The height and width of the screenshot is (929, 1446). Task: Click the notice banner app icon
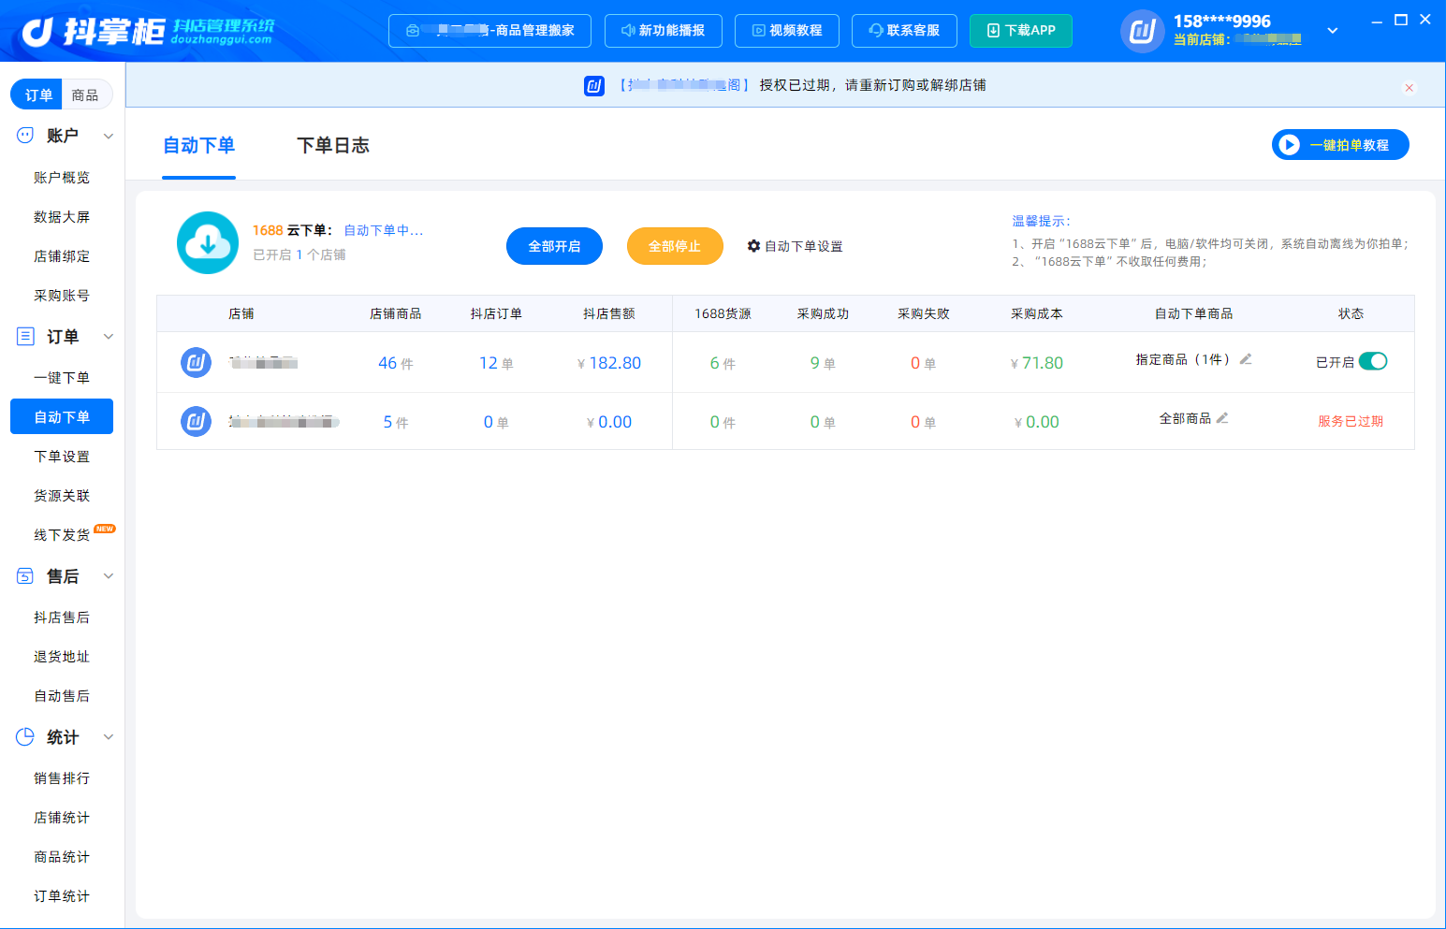click(594, 86)
